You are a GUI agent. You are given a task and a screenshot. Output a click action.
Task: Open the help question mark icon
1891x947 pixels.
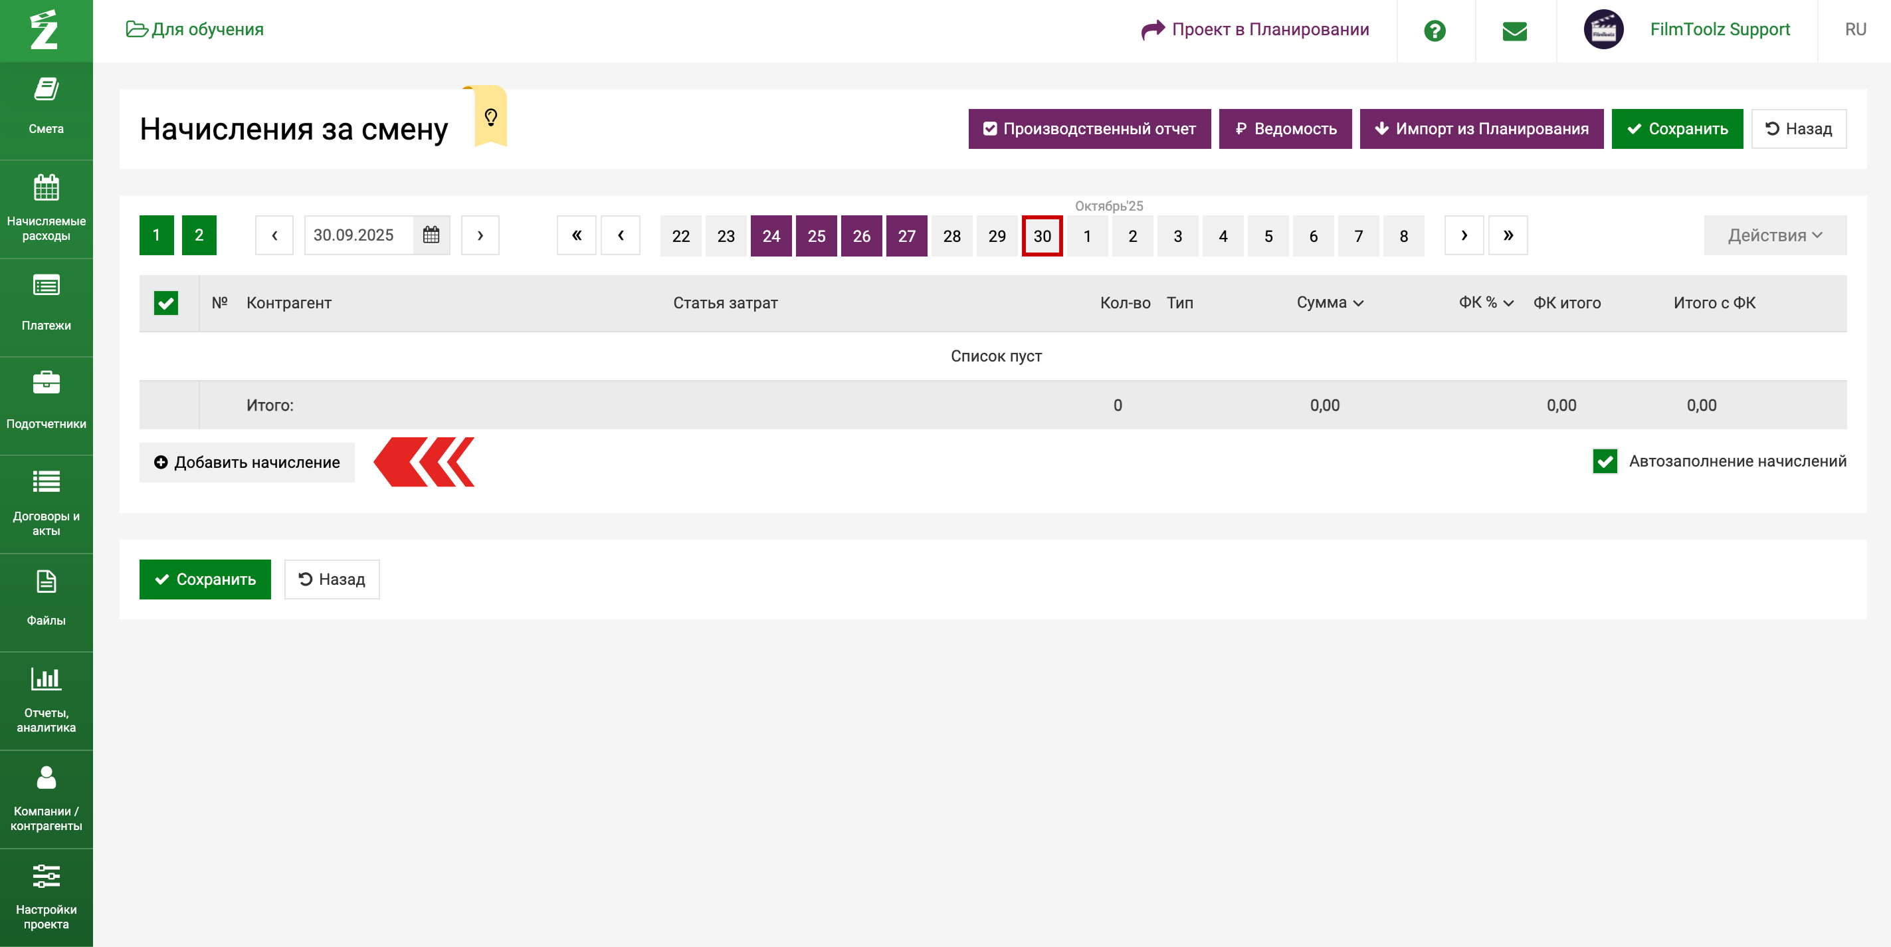click(x=1435, y=31)
